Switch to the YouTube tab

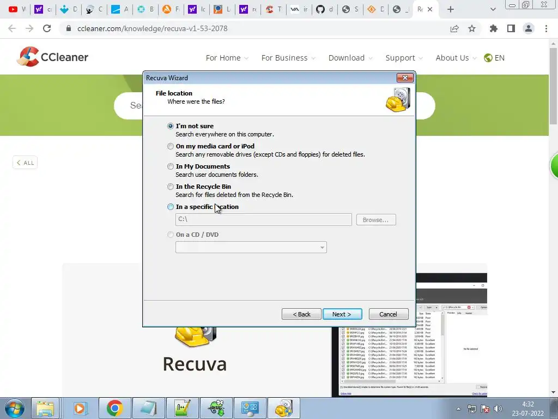17,9
